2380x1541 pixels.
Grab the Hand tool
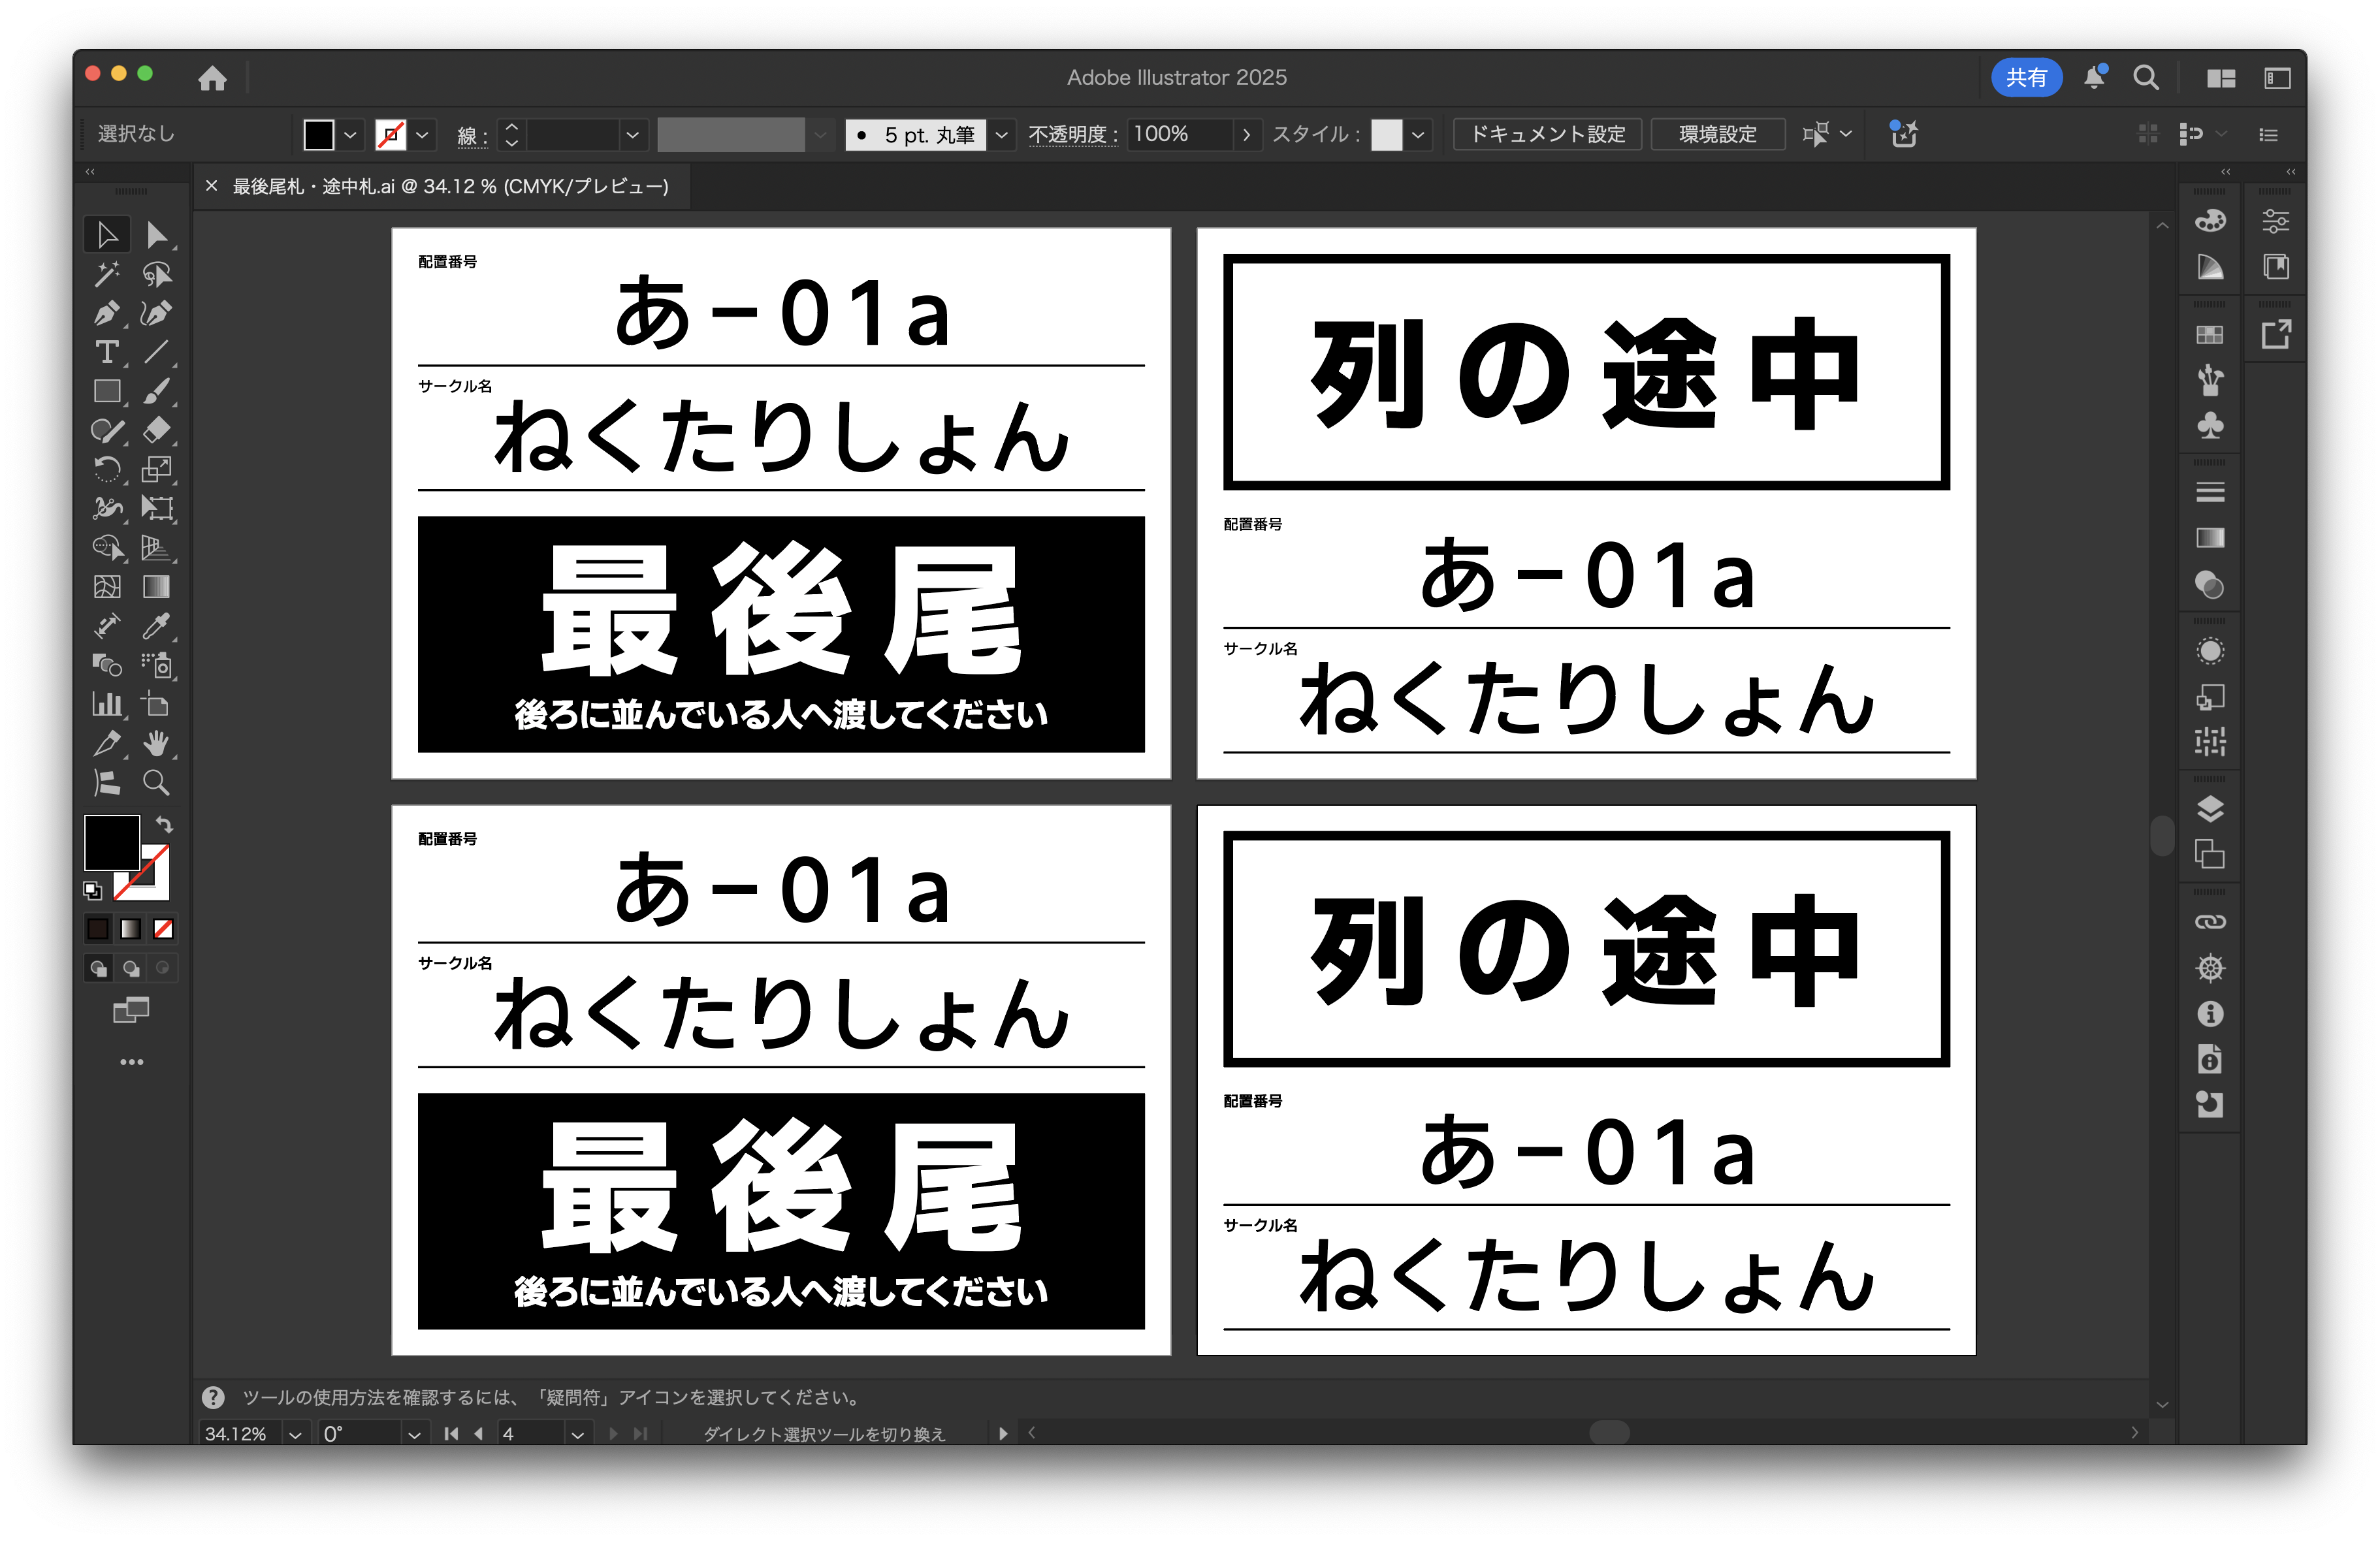(x=156, y=743)
